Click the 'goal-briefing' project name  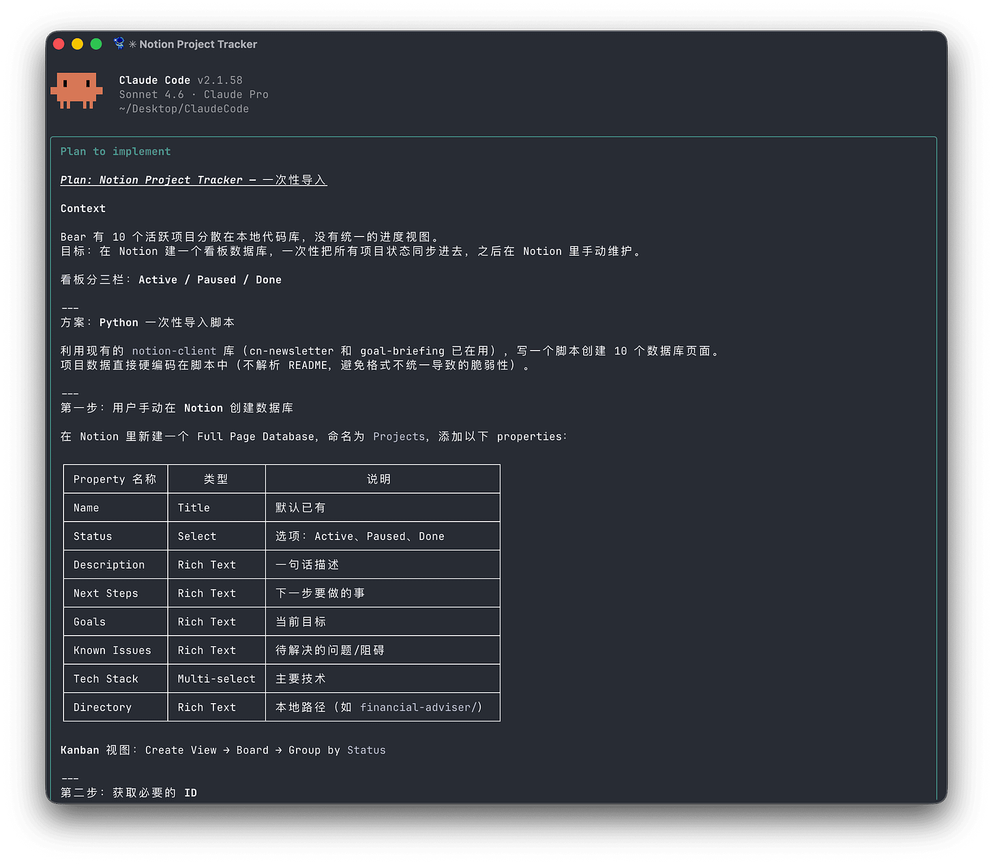click(402, 351)
